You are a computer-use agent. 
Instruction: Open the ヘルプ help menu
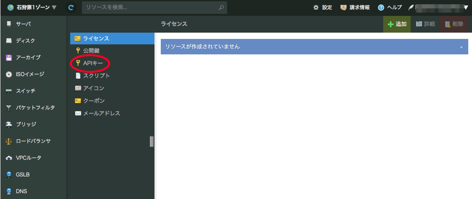389,7
